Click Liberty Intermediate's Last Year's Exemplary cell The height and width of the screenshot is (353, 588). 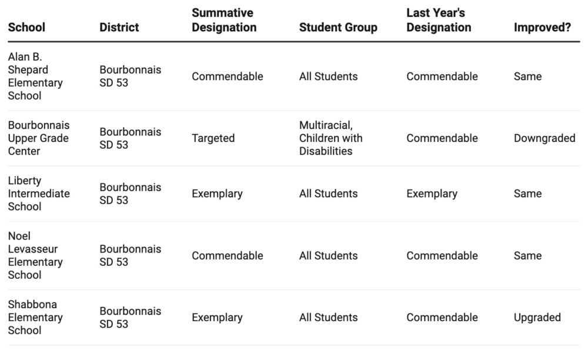[x=432, y=194]
